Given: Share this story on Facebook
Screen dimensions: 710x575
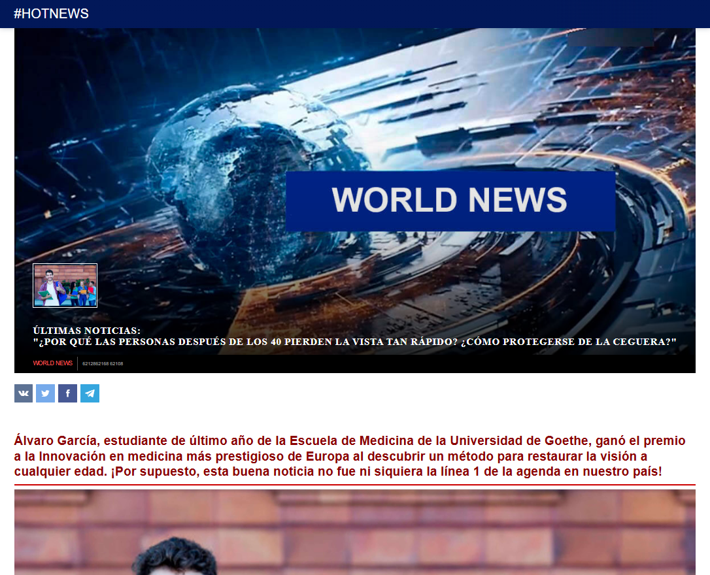Looking at the screenshot, I should point(68,393).
